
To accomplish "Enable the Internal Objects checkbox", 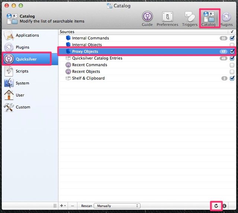I will (x=232, y=45).
